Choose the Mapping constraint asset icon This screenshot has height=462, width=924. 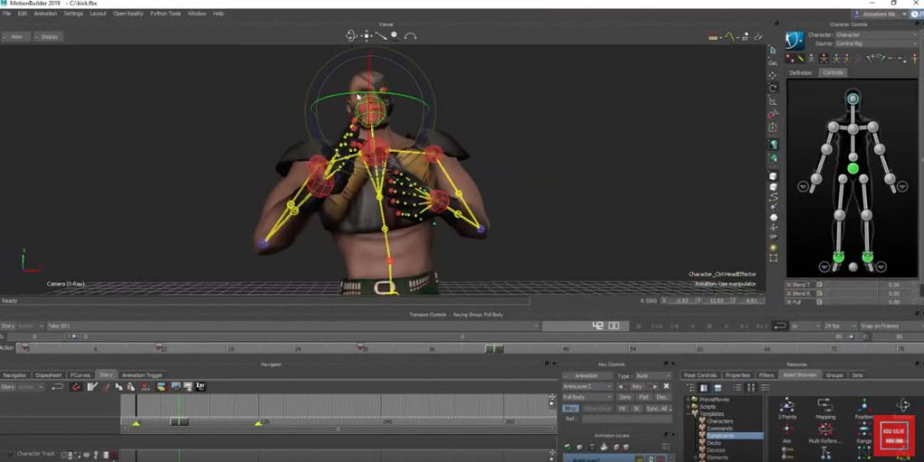click(x=825, y=405)
